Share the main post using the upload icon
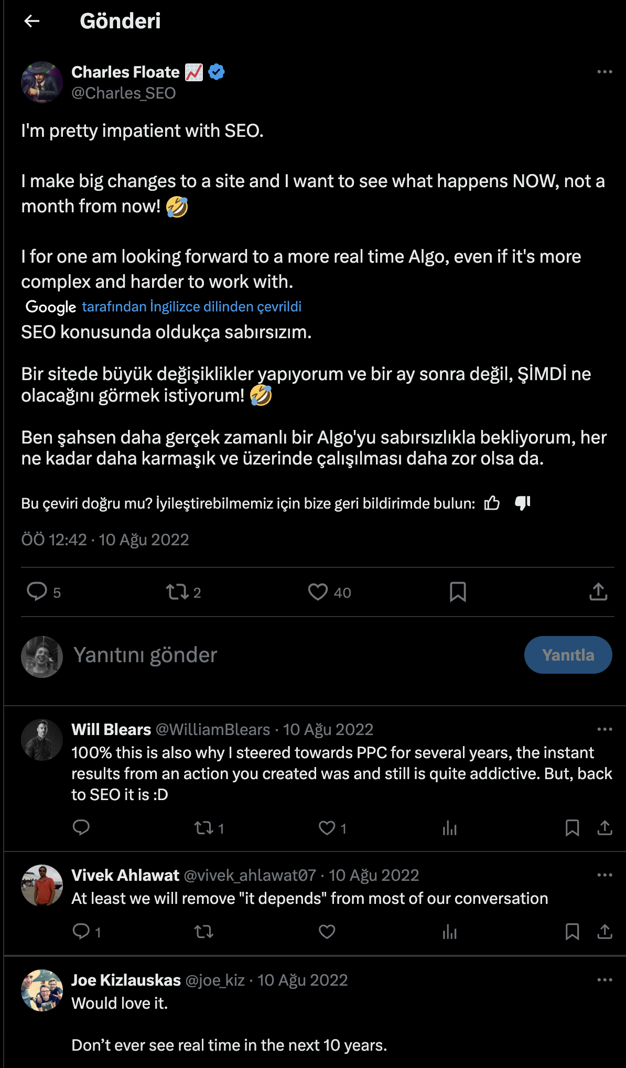Image resolution: width=626 pixels, height=1068 pixels. click(598, 592)
